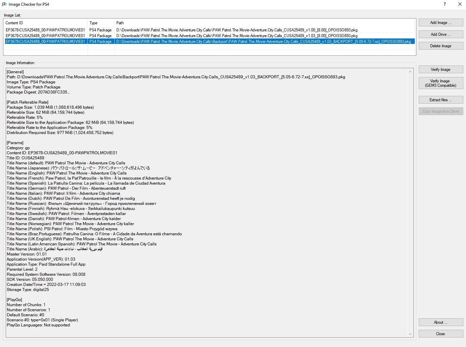Click the Category: gp line
This screenshot has height=347, width=466.
pyautogui.click(x=18, y=148)
